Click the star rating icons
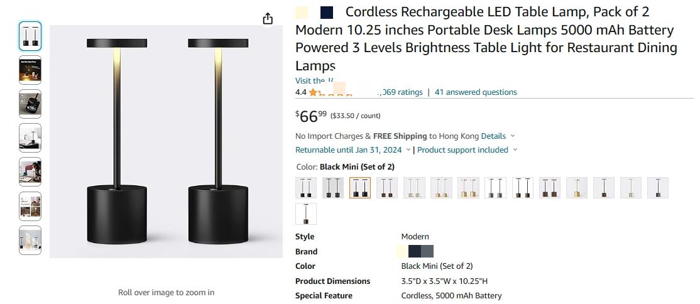This screenshot has width=700, height=304. [x=331, y=92]
